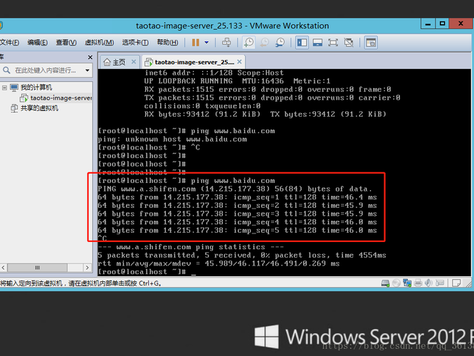
Task: Open the 虚拟机(M) menu
Action: [x=100, y=42]
